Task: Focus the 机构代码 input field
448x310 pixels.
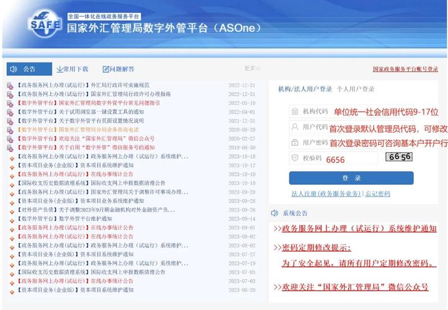Action: 351,111
